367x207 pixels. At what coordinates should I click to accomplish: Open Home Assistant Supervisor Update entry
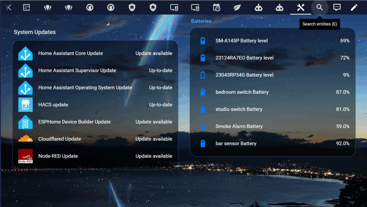pos(77,71)
